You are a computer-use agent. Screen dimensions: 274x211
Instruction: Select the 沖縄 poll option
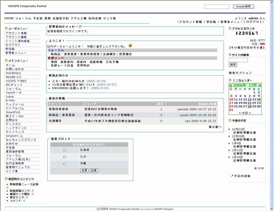pos(65,164)
